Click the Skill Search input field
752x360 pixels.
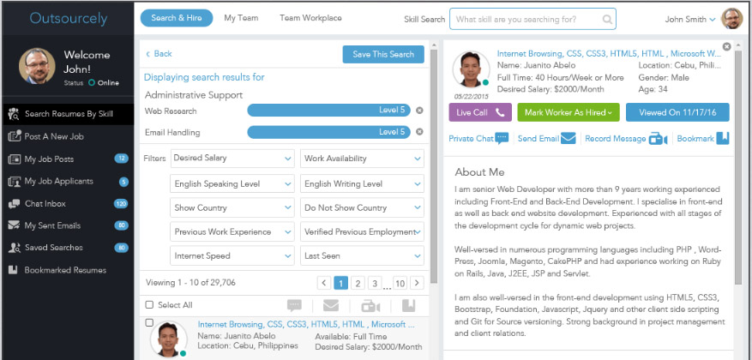pyautogui.click(x=532, y=19)
